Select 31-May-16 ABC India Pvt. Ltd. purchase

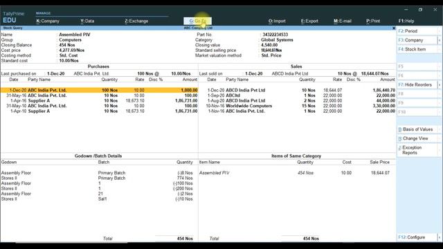coord(99,95)
